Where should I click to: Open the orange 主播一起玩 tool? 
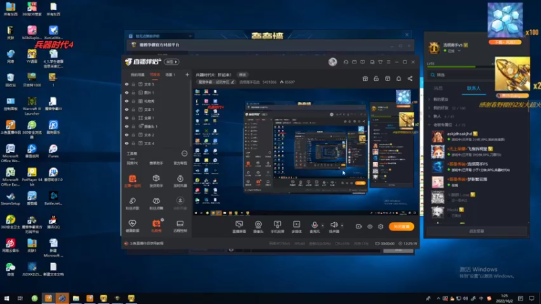tap(133, 180)
